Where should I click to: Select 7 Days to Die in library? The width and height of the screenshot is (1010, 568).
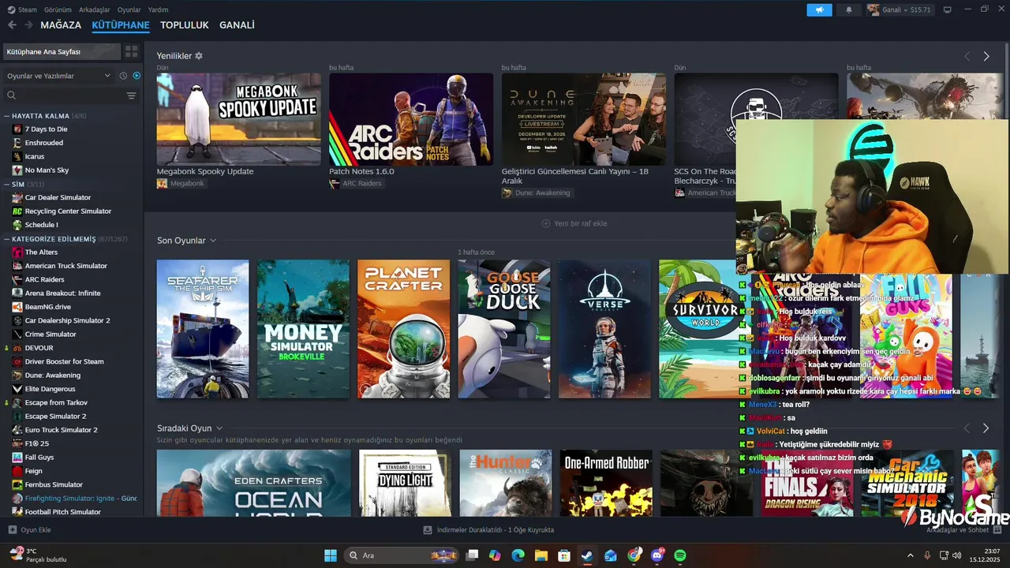(x=46, y=129)
